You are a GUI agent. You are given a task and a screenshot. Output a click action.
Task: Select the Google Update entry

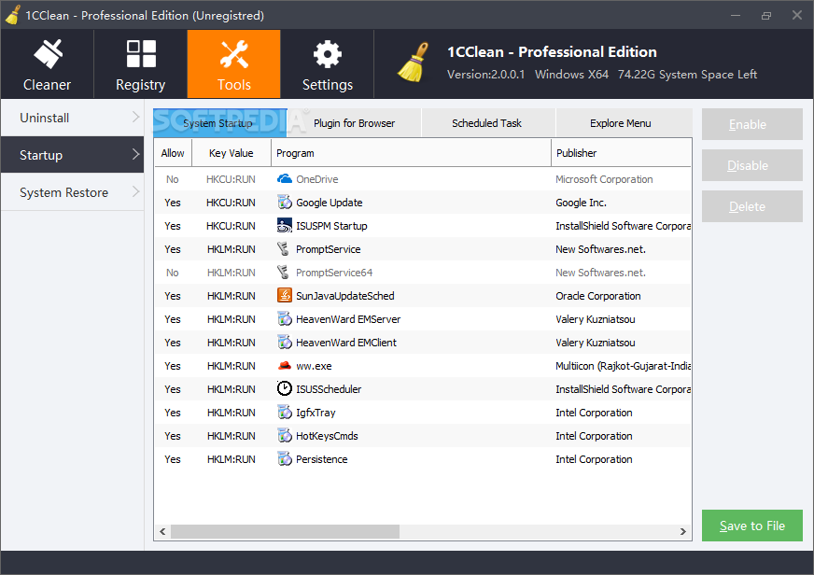click(330, 203)
